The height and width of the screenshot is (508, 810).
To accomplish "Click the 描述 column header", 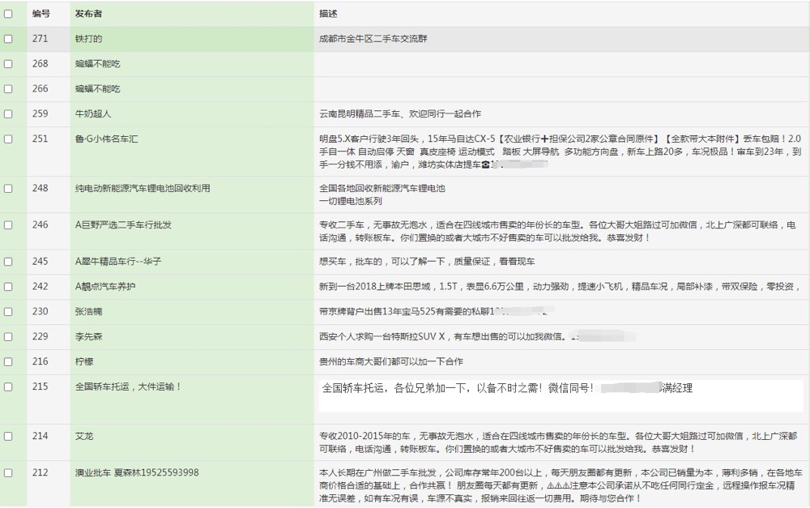I will click(x=328, y=14).
